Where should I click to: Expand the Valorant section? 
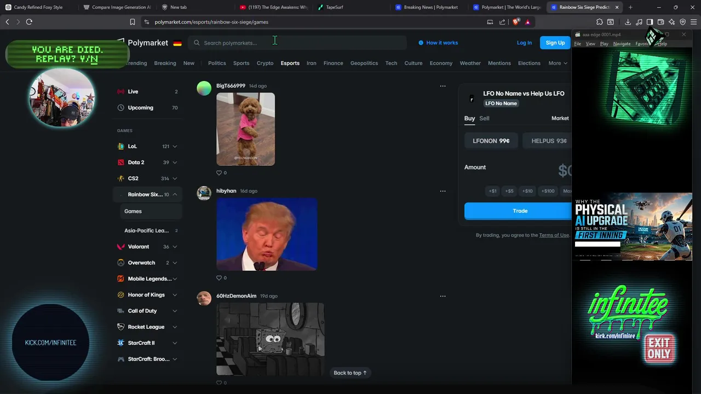point(175,247)
